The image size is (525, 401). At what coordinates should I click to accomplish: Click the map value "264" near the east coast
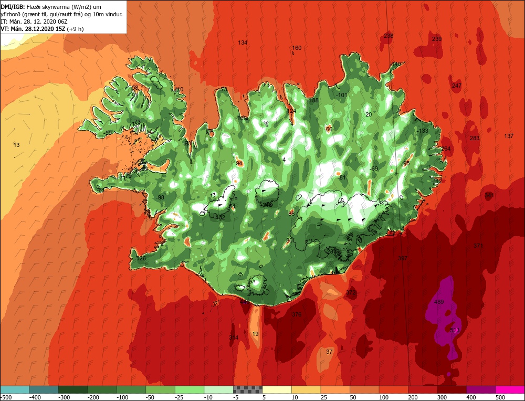click(446, 149)
